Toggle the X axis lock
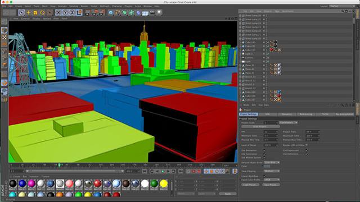This screenshot has height=202, width=360. (x=58, y=12)
